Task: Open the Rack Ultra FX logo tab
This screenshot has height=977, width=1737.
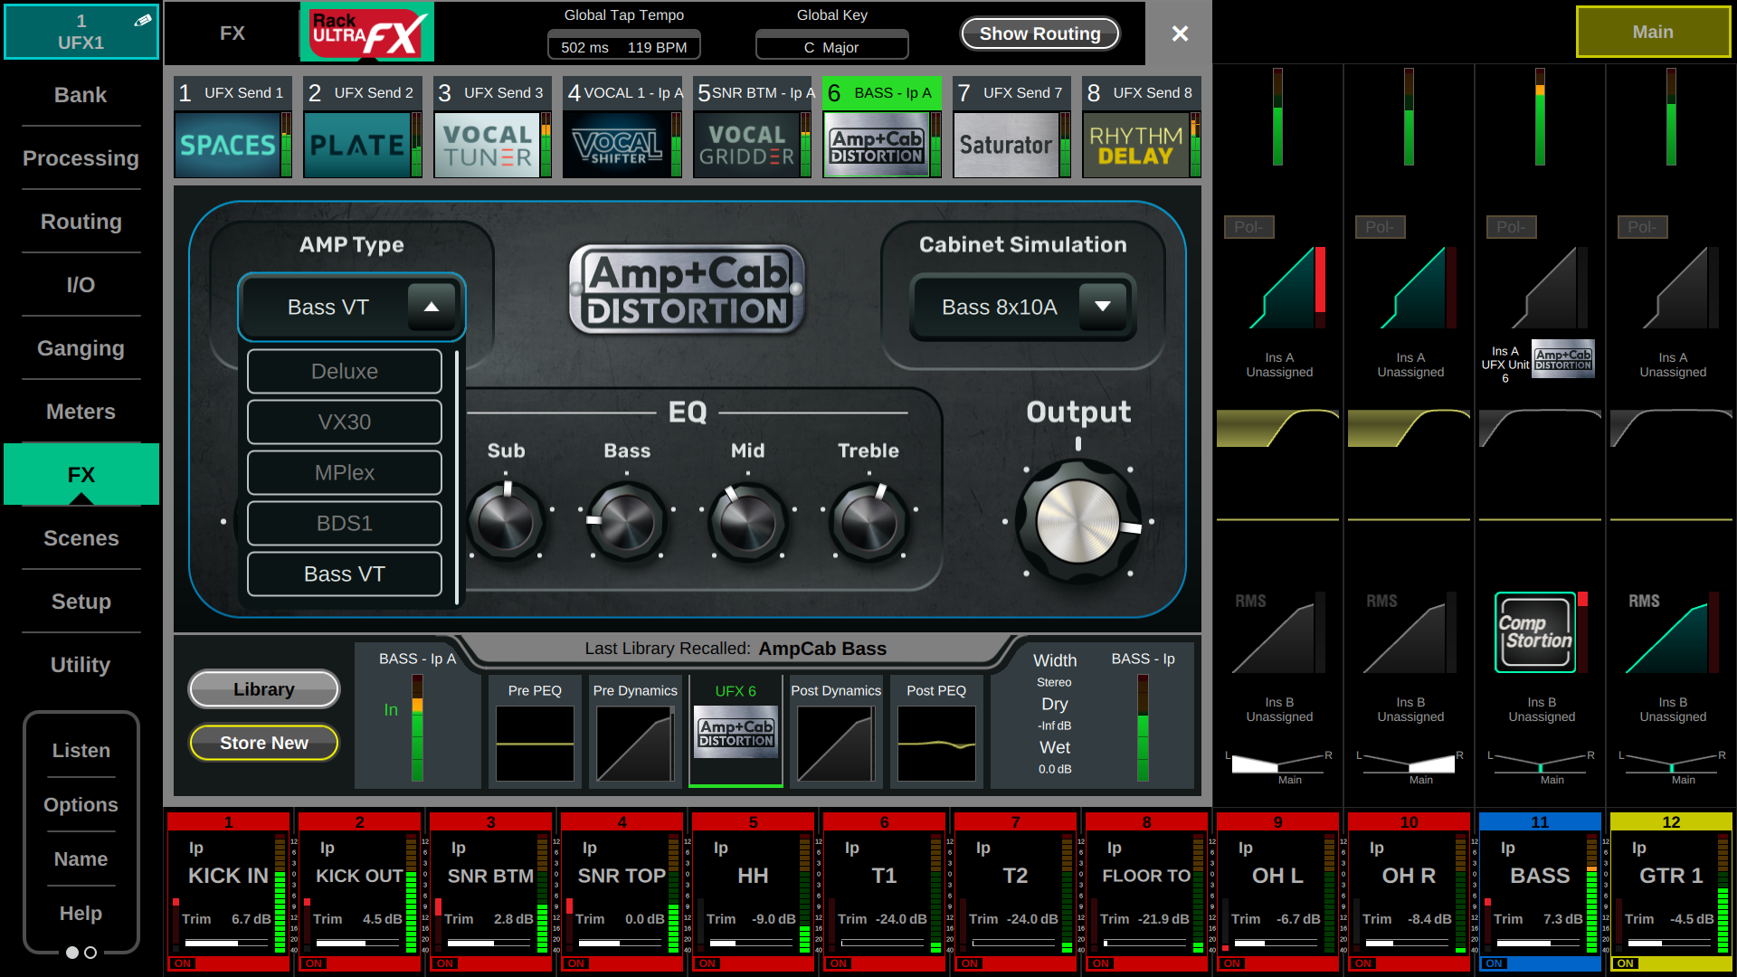Action: [x=367, y=33]
